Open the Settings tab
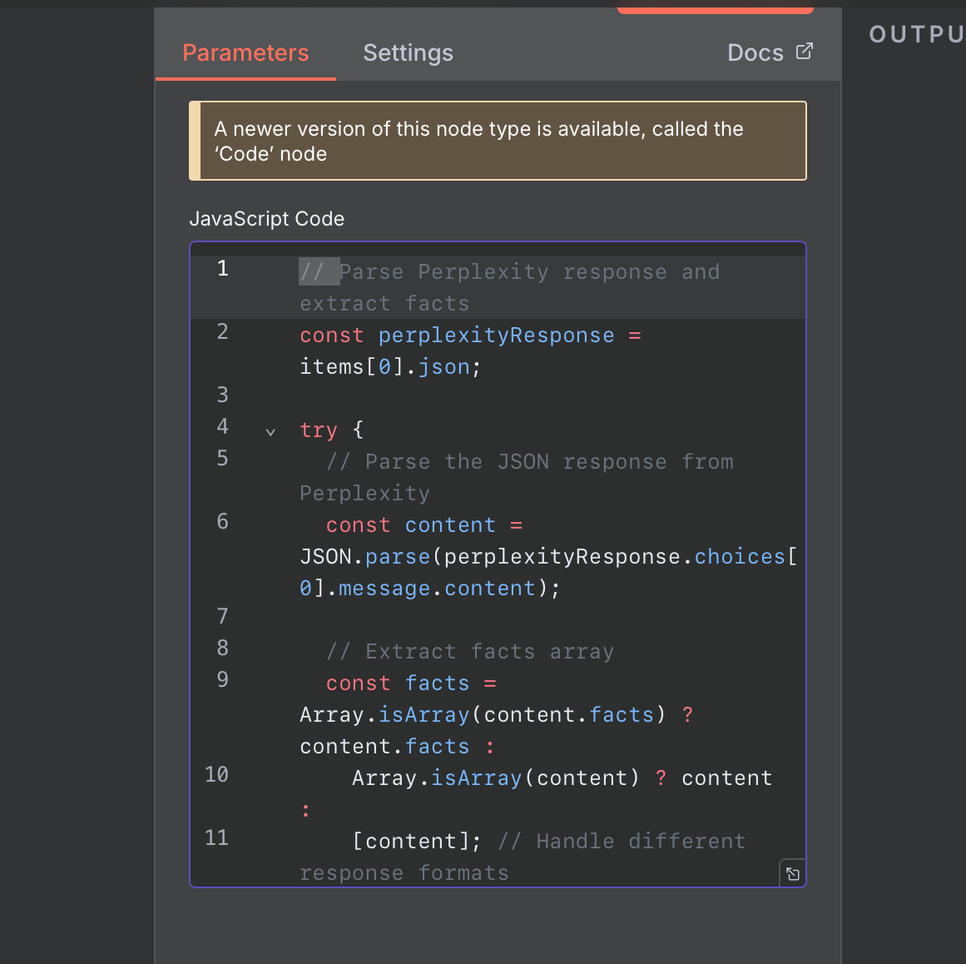This screenshot has width=966, height=964. [x=408, y=53]
